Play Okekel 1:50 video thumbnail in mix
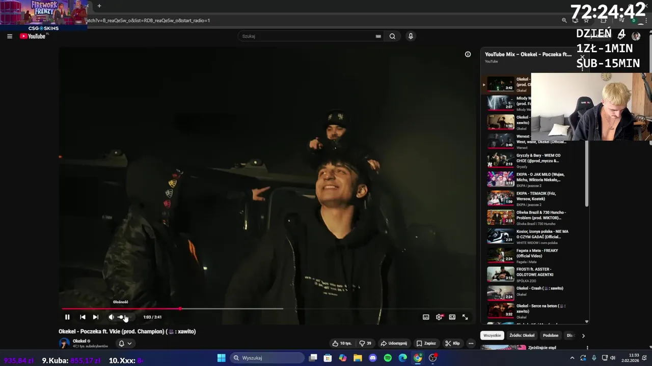The width and height of the screenshot is (652, 366). click(501, 121)
